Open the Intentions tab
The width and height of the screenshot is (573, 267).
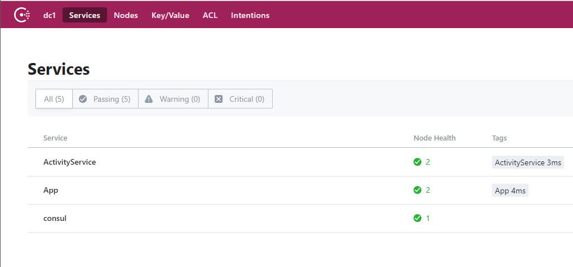[x=250, y=15]
